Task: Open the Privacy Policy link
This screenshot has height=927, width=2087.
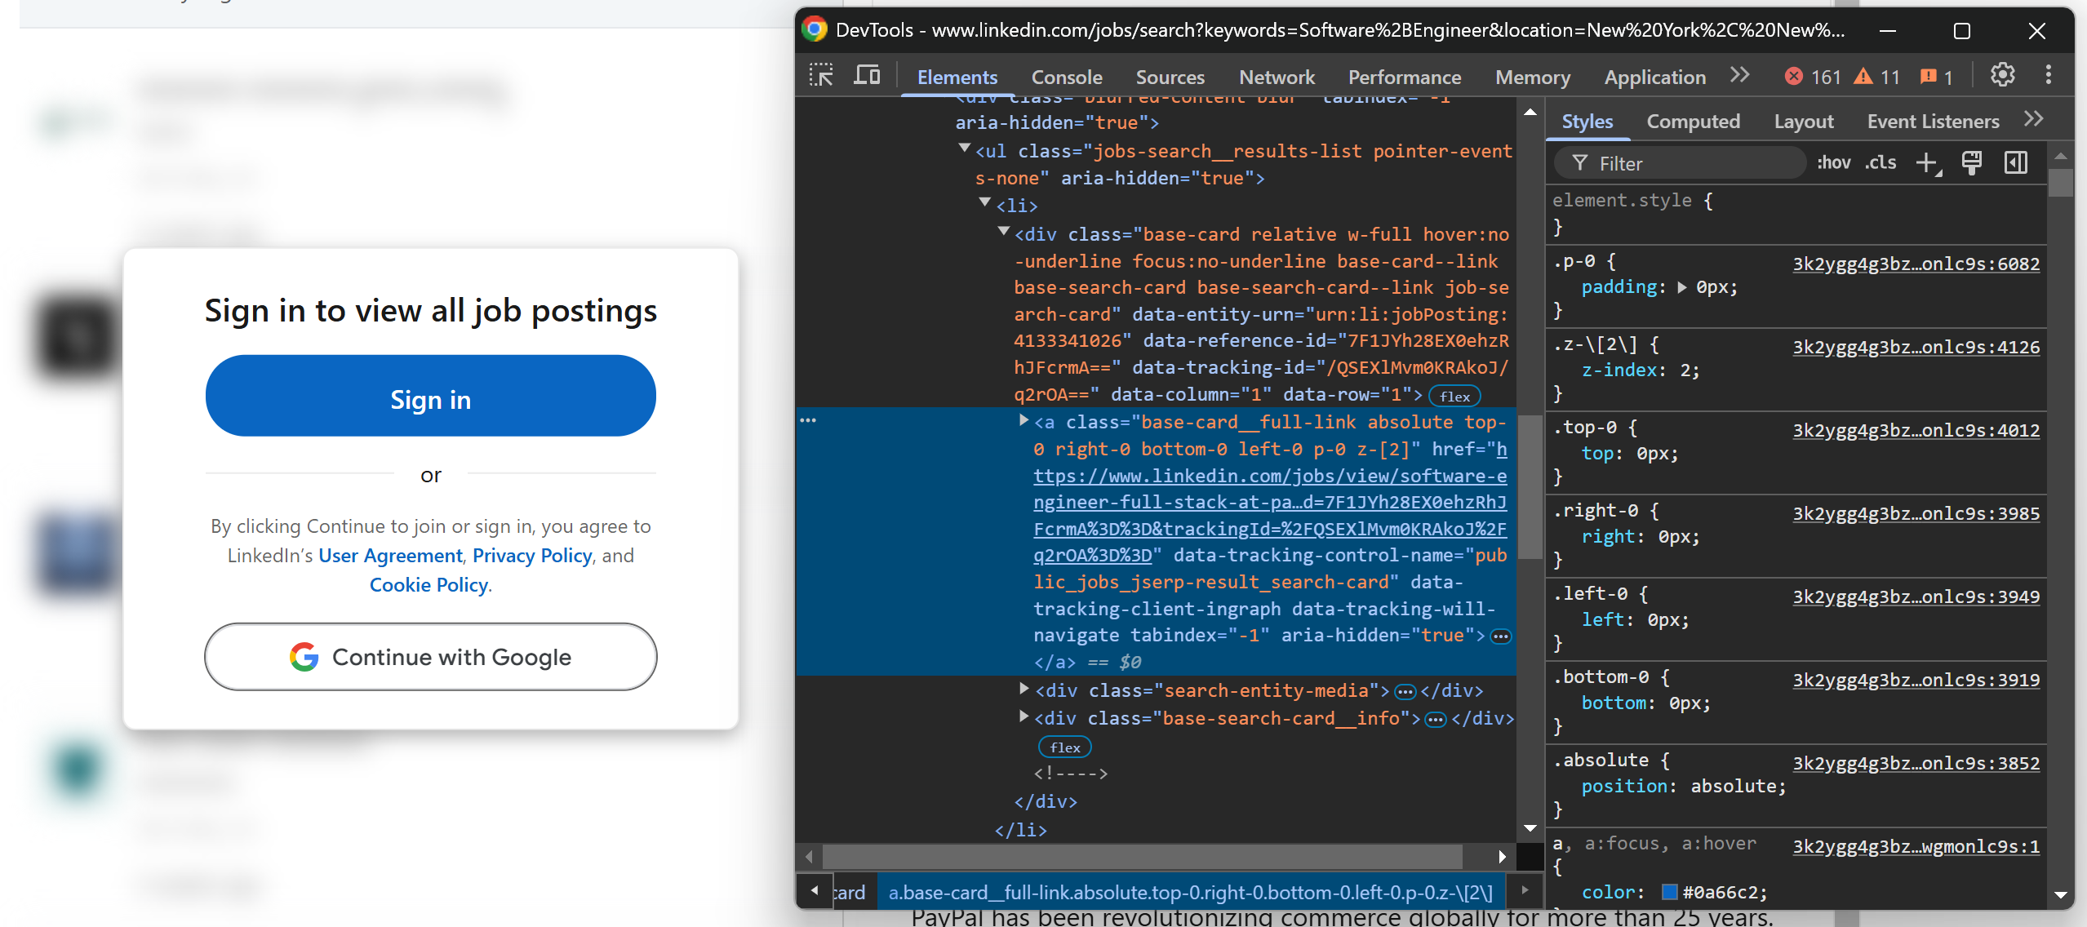Action: coord(532,556)
